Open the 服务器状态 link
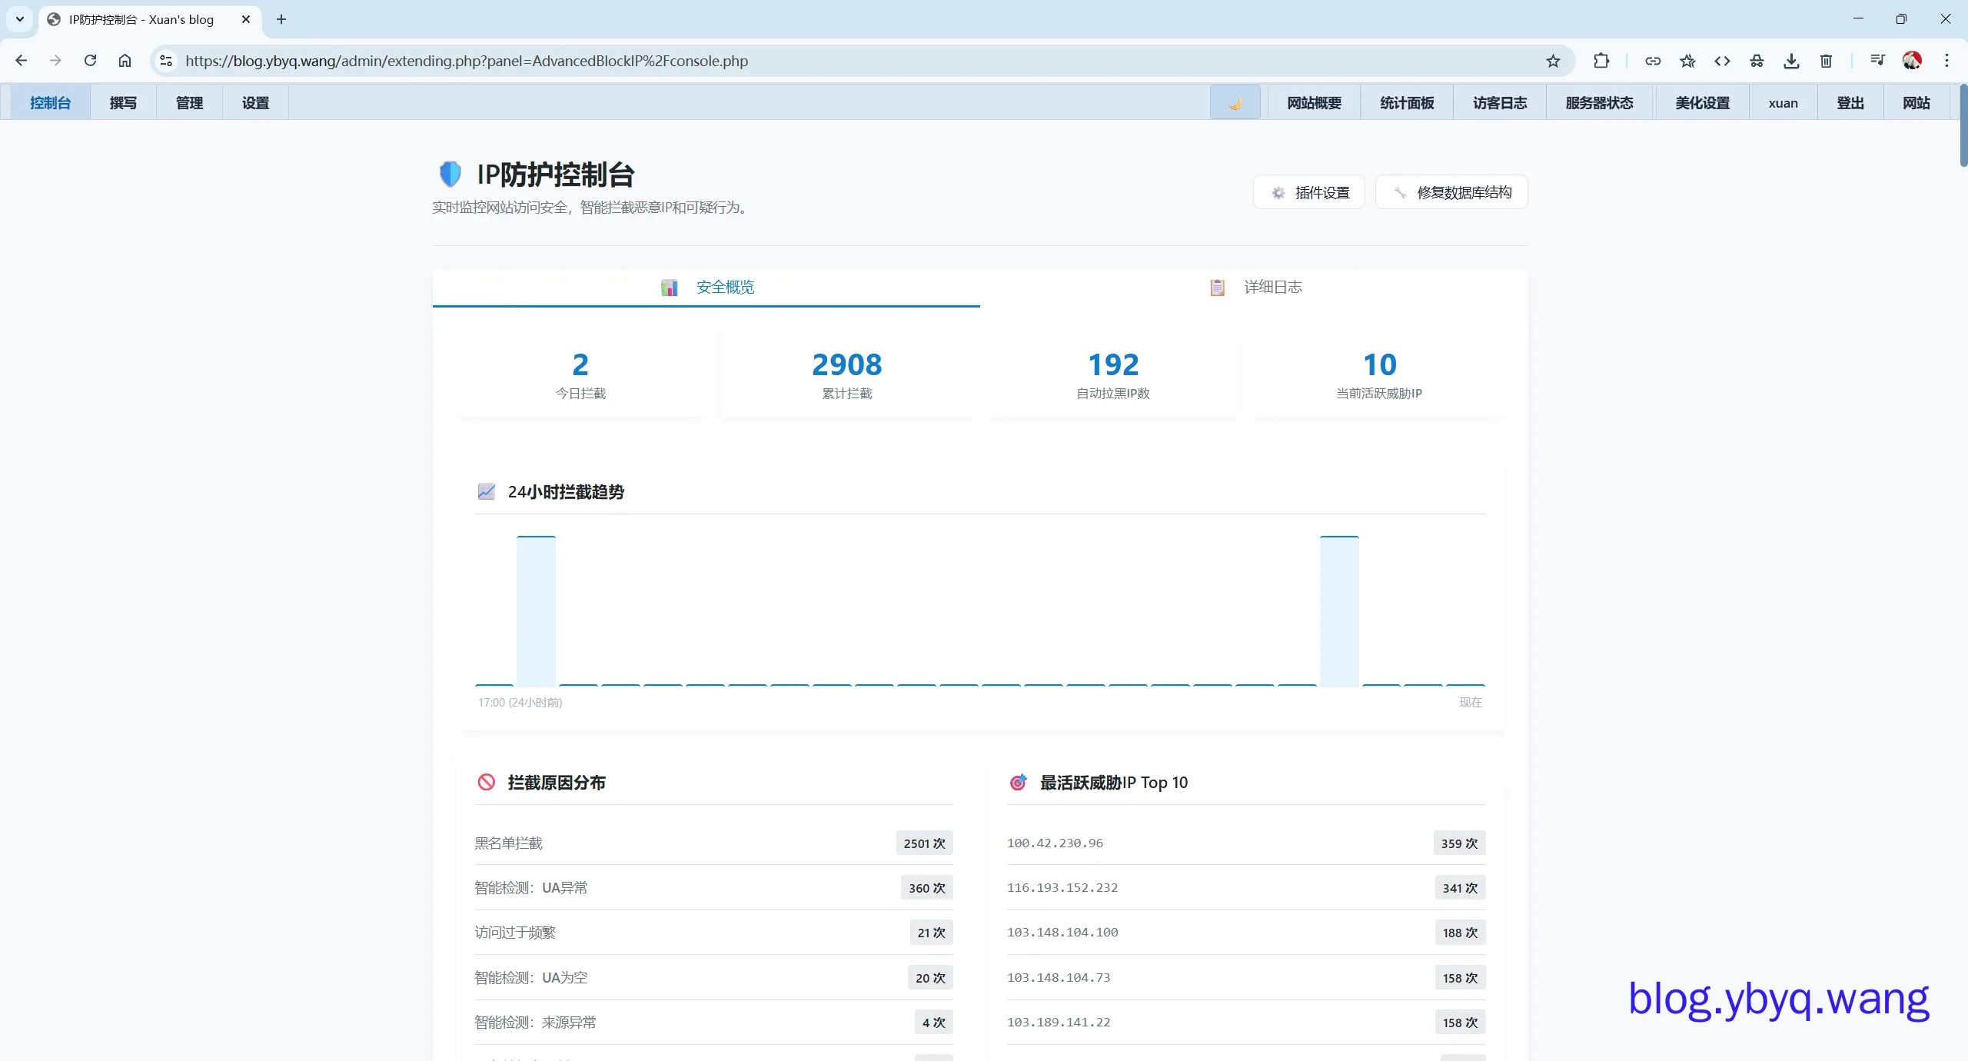The image size is (1968, 1061). [1599, 103]
